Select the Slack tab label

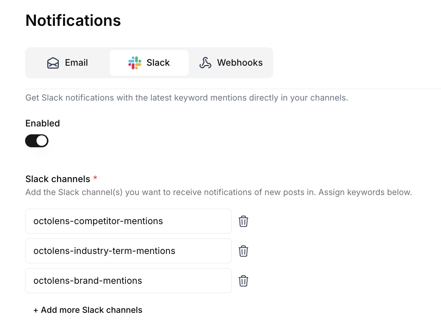[x=158, y=63]
